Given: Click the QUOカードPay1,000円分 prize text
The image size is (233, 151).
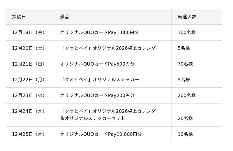Looking at the screenshot, I should click(99, 32).
